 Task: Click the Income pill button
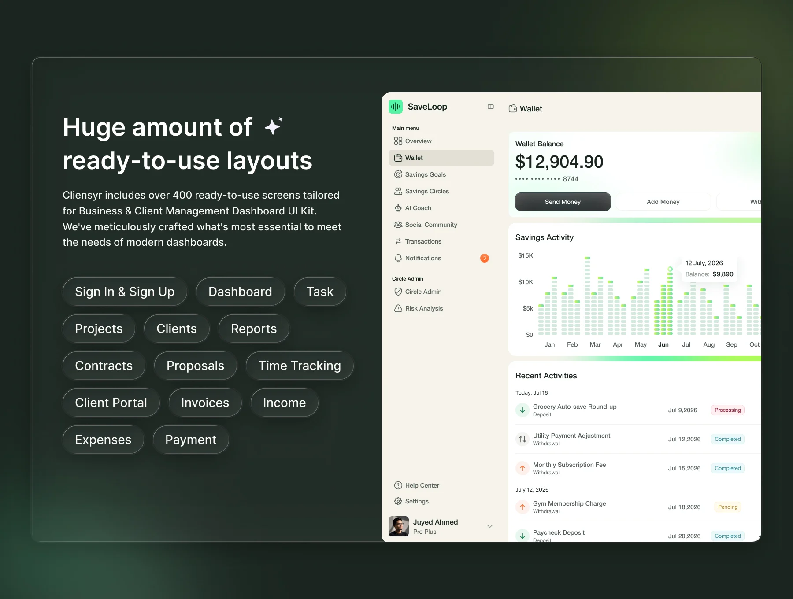coord(285,403)
